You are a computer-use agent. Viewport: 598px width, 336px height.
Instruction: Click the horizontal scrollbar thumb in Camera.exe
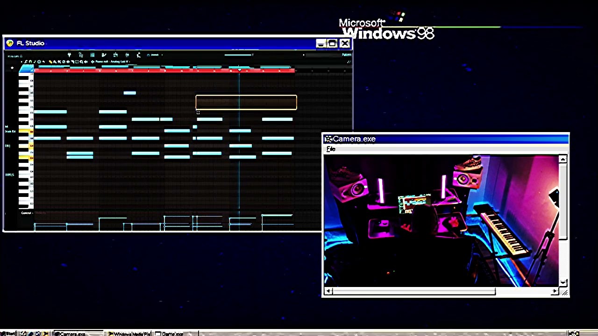(x=414, y=292)
